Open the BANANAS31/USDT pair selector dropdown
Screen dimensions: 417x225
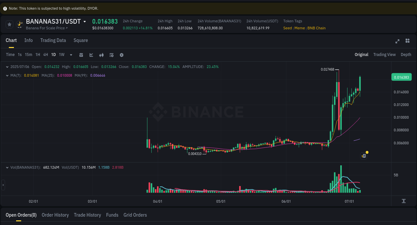point(85,21)
